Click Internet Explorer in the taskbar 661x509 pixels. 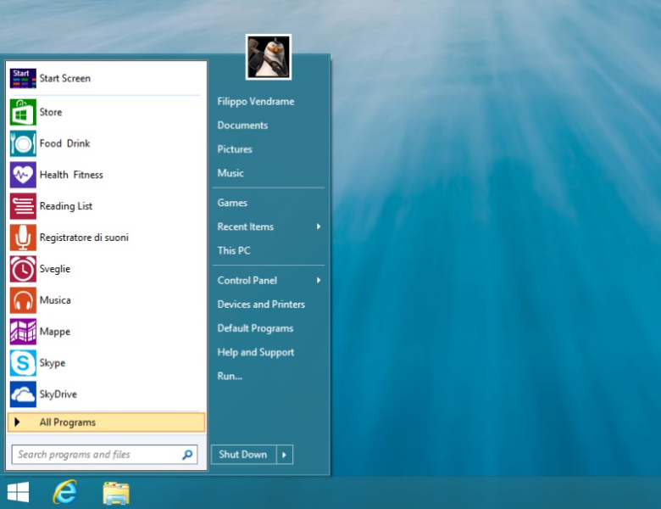point(65,492)
